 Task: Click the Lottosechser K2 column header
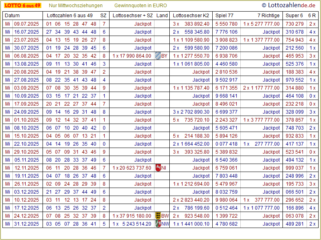click(x=191, y=16)
